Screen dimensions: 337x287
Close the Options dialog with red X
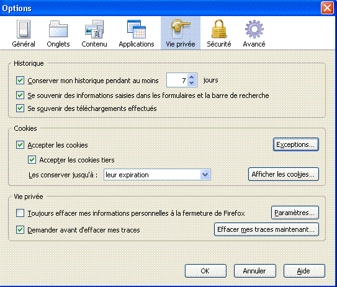pyautogui.click(x=327, y=8)
